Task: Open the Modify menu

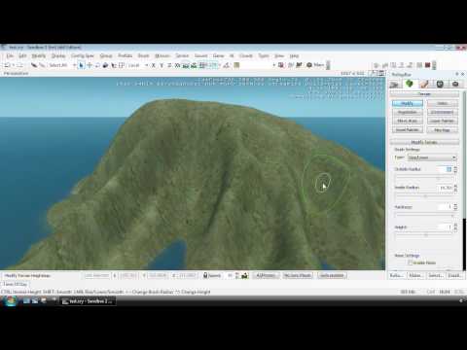Action: [x=39, y=55]
